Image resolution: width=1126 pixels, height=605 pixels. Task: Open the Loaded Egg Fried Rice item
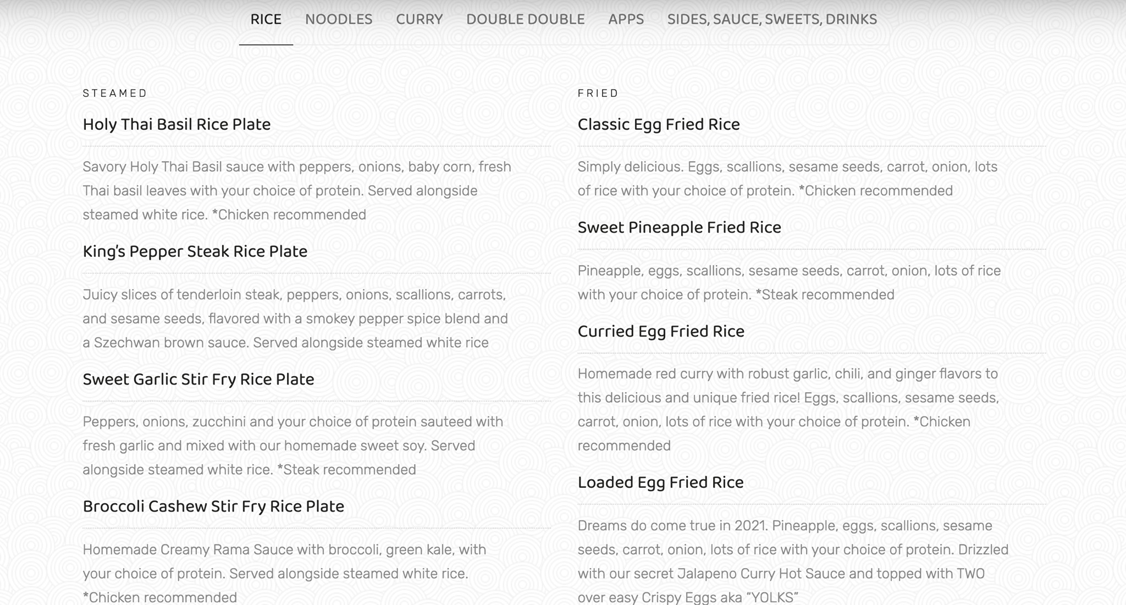tap(660, 482)
